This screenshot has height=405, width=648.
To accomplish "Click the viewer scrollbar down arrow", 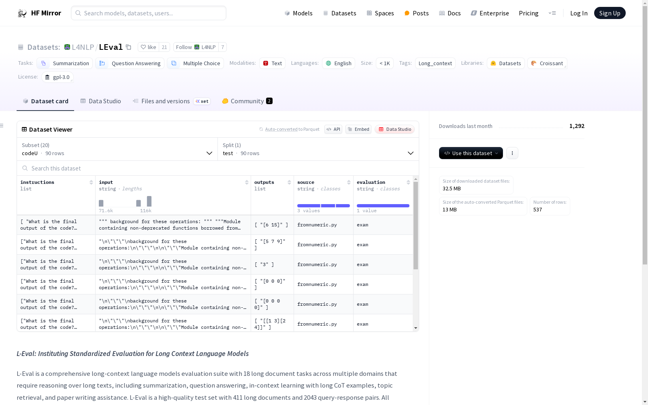I will click(x=416, y=328).
